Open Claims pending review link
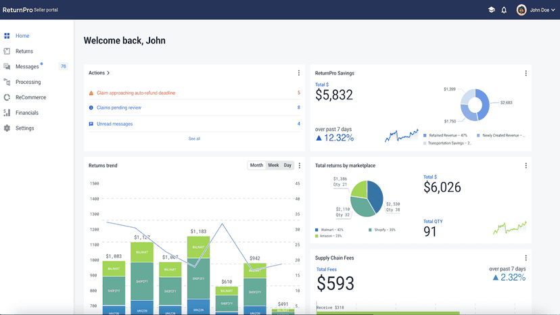This screenshot has width=560, height=315. tap(119, 107)
